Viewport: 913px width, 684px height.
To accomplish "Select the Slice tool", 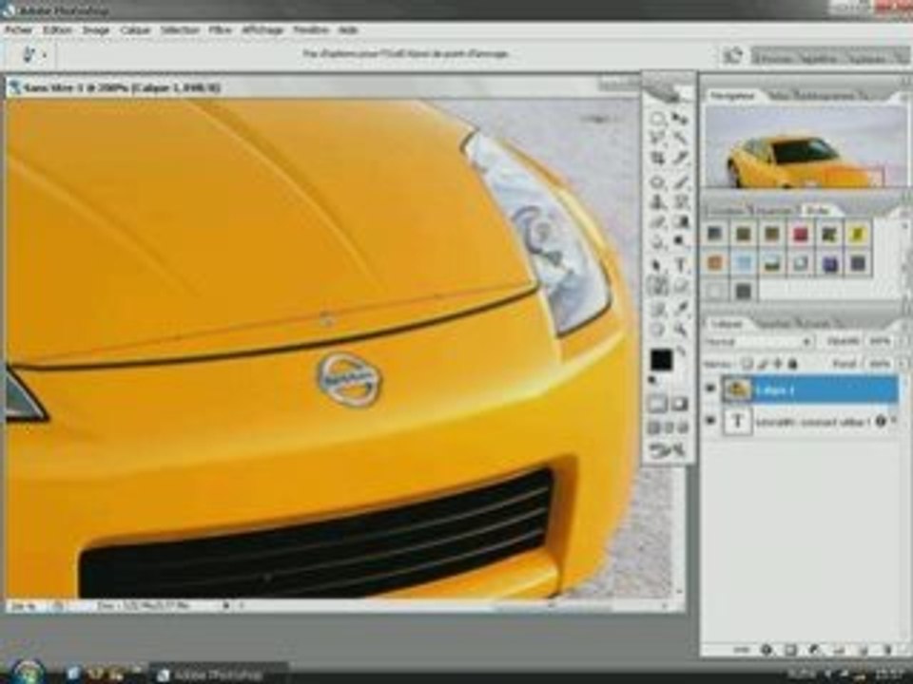I will click(679, 159).
